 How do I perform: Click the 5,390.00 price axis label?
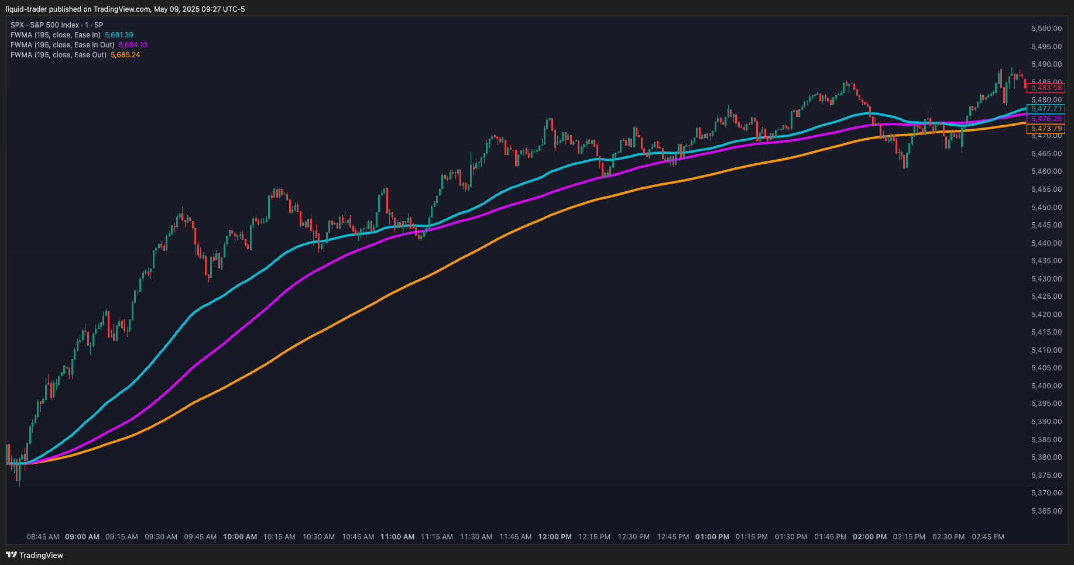(1046, 422)
